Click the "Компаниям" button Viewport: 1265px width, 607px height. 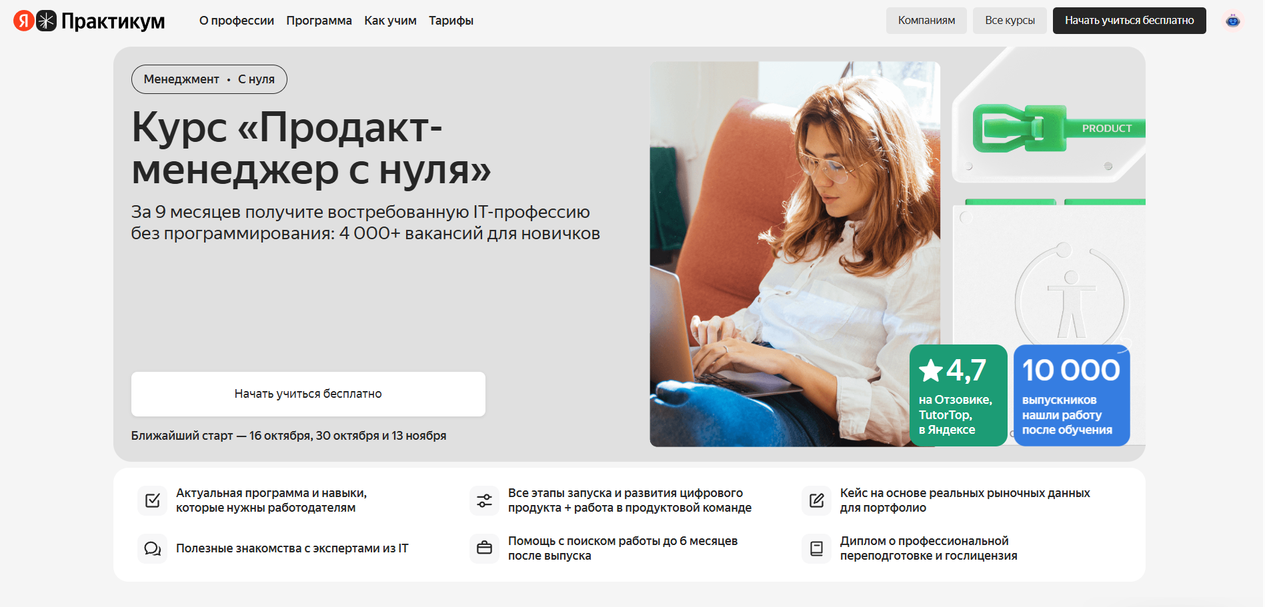coord(926,21)
